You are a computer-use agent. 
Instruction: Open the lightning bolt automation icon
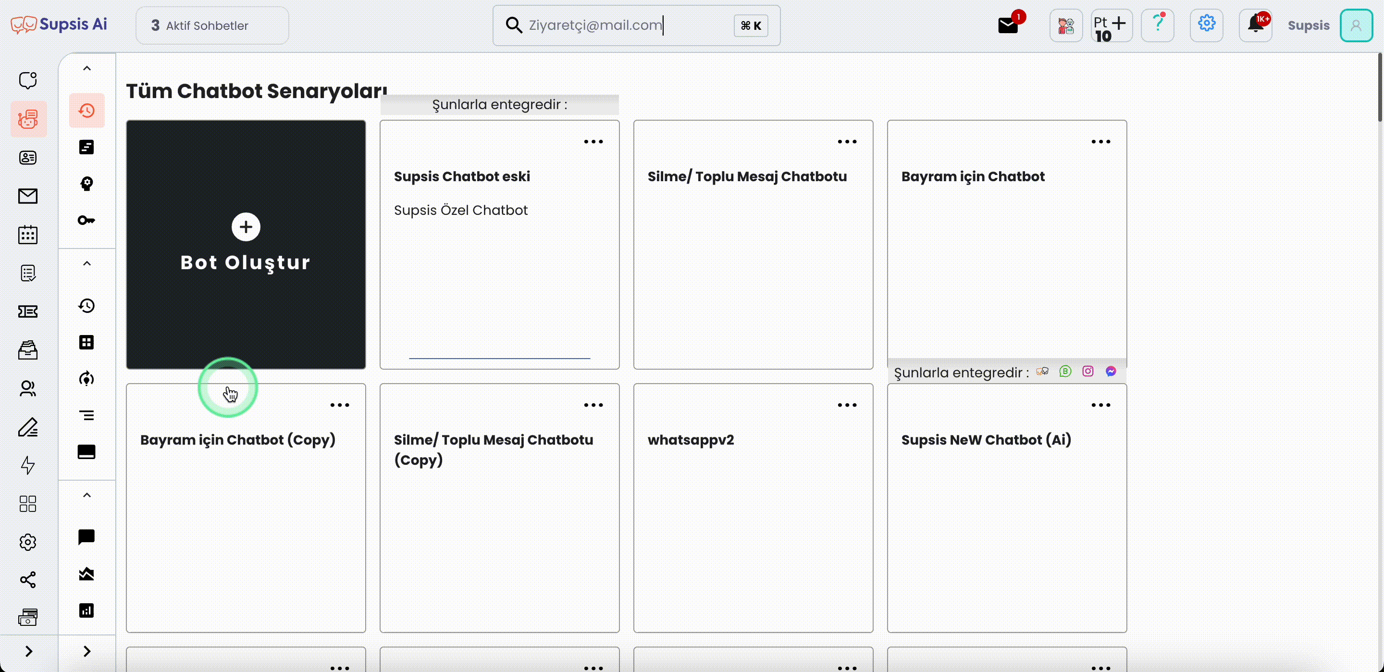[x=28, y=465]
